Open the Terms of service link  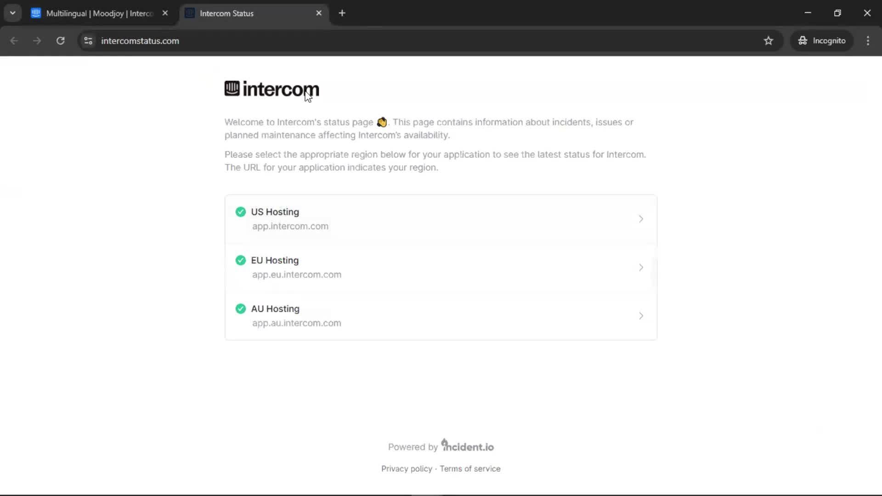coord(470,469)
